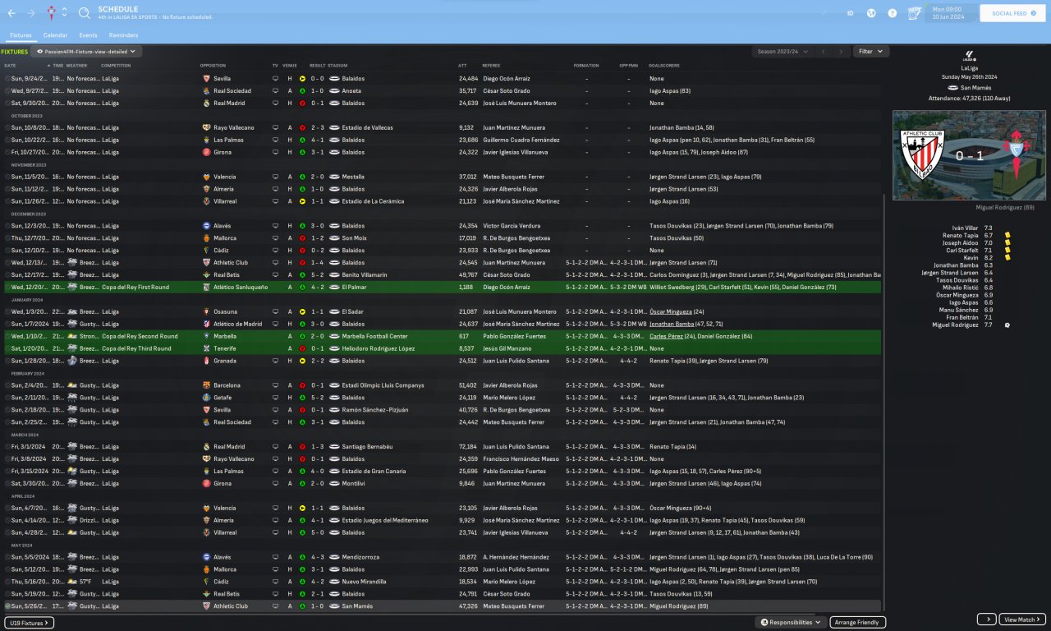Click goalscorer Óscar Mingueza (24) link
The height and width of the screenshot is (631, 1051).
[677, 312]
